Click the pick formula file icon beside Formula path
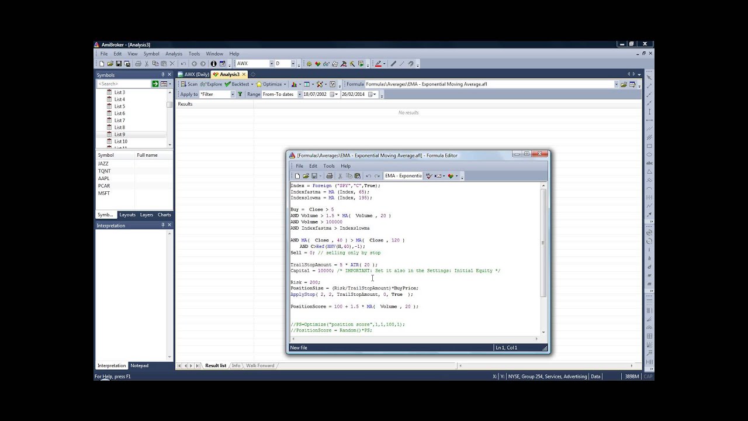 [x=624, y=84]
